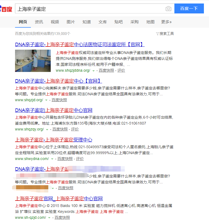Click the lab photo thumbnail in first result

pyautogui.click(x=33, y=61)
